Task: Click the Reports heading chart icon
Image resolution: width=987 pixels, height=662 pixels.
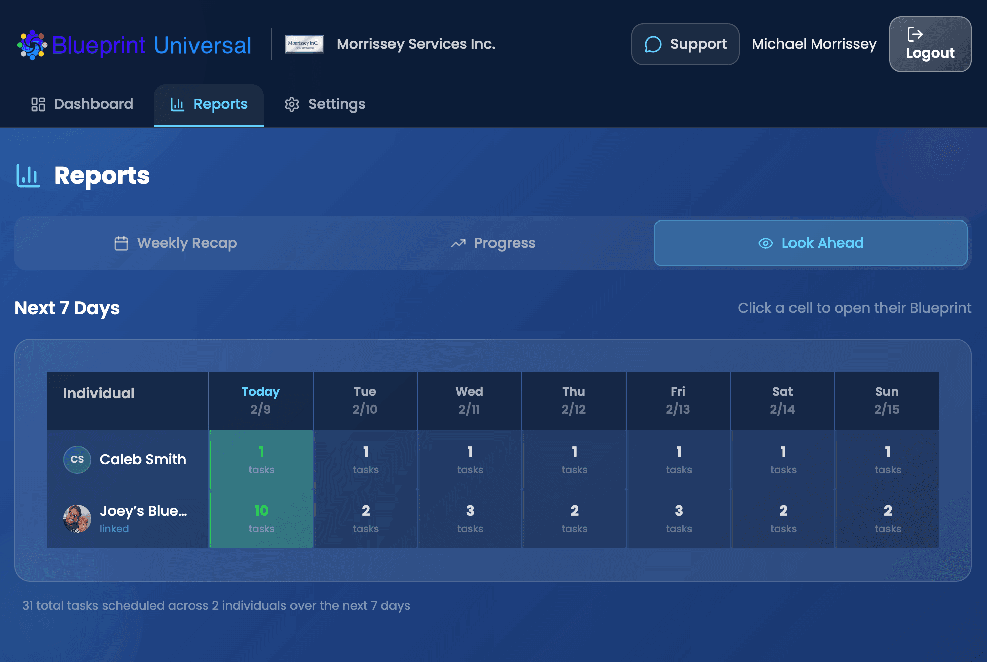Action: [27, 176]
